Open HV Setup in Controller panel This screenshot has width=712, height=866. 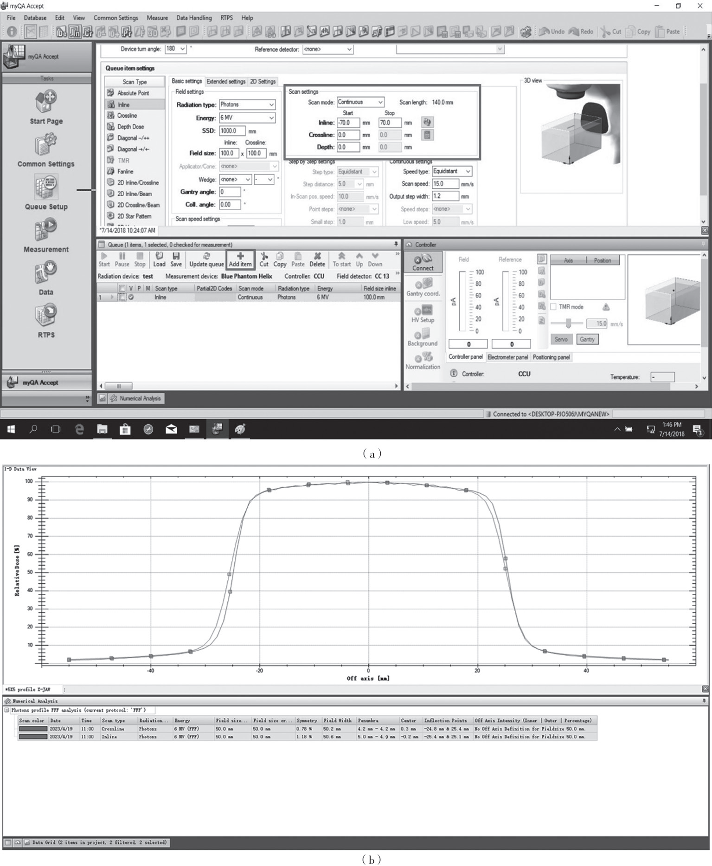tap(423, 314)
